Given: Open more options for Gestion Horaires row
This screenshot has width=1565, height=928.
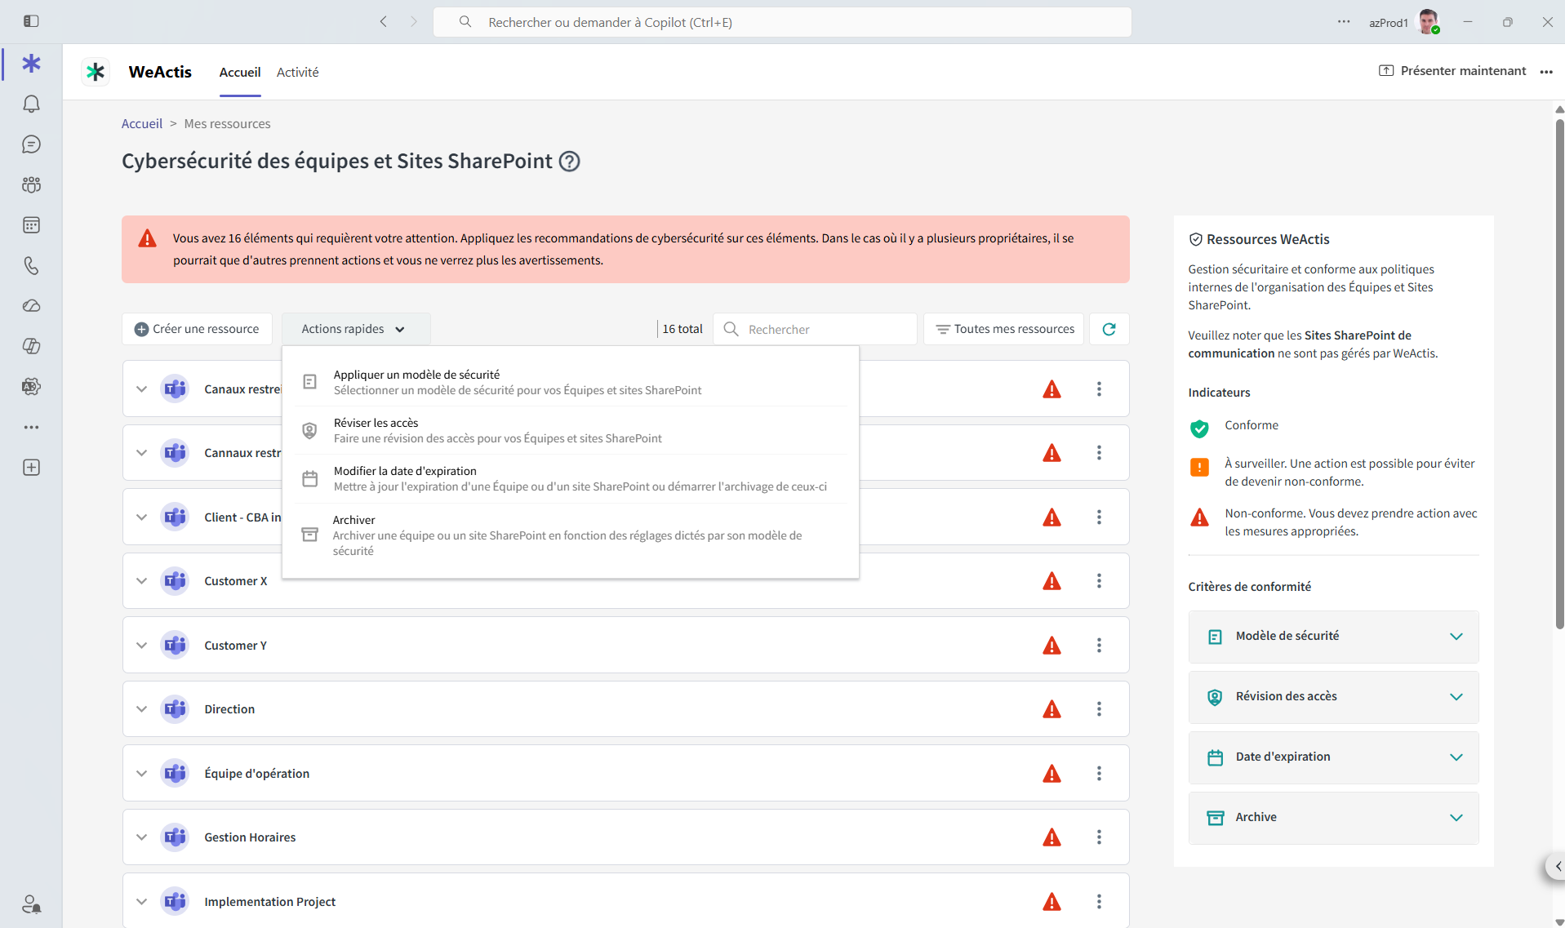Looking at the screenshot, I should click(x=1099, y=837).
